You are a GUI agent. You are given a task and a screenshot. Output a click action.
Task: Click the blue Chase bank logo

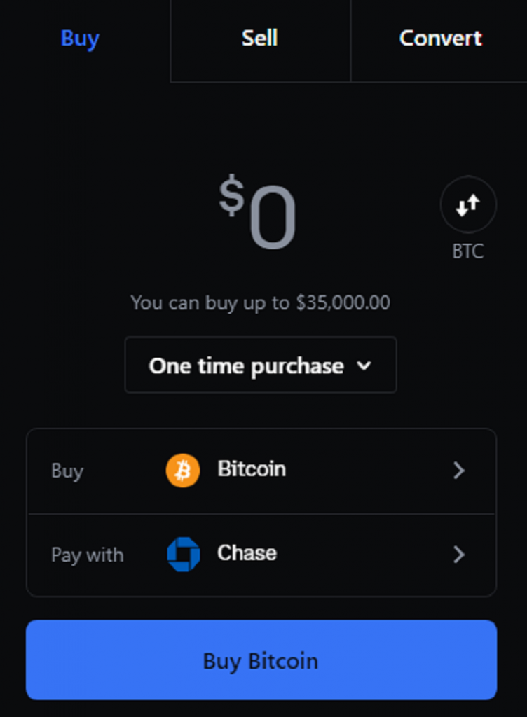pos(183,555)
